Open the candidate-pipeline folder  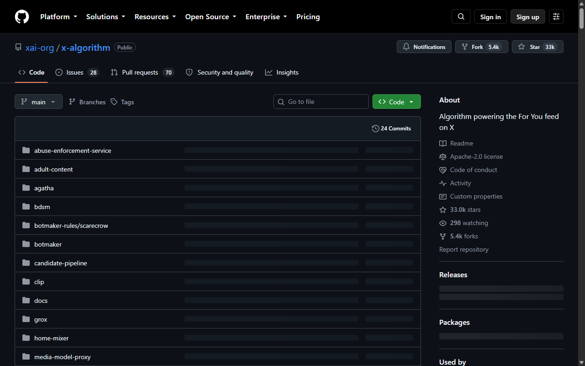point(60,263)
